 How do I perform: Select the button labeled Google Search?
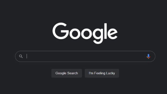67,73
